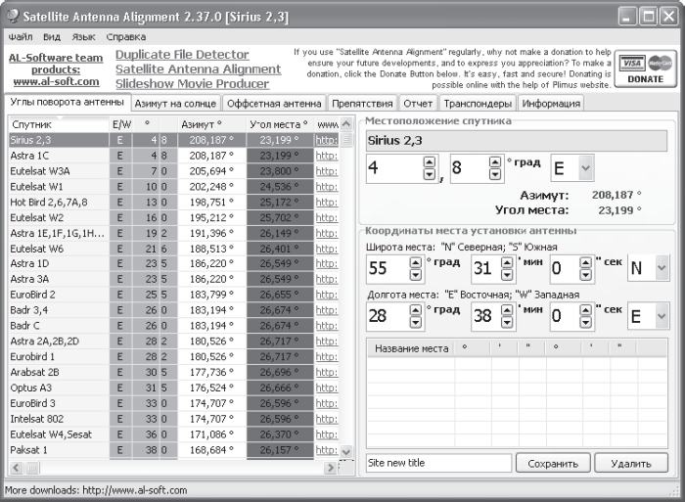The height and width of the screenshot is (502, 685).
Task: Select Badr C satellite row
Action: click(173, 326)
